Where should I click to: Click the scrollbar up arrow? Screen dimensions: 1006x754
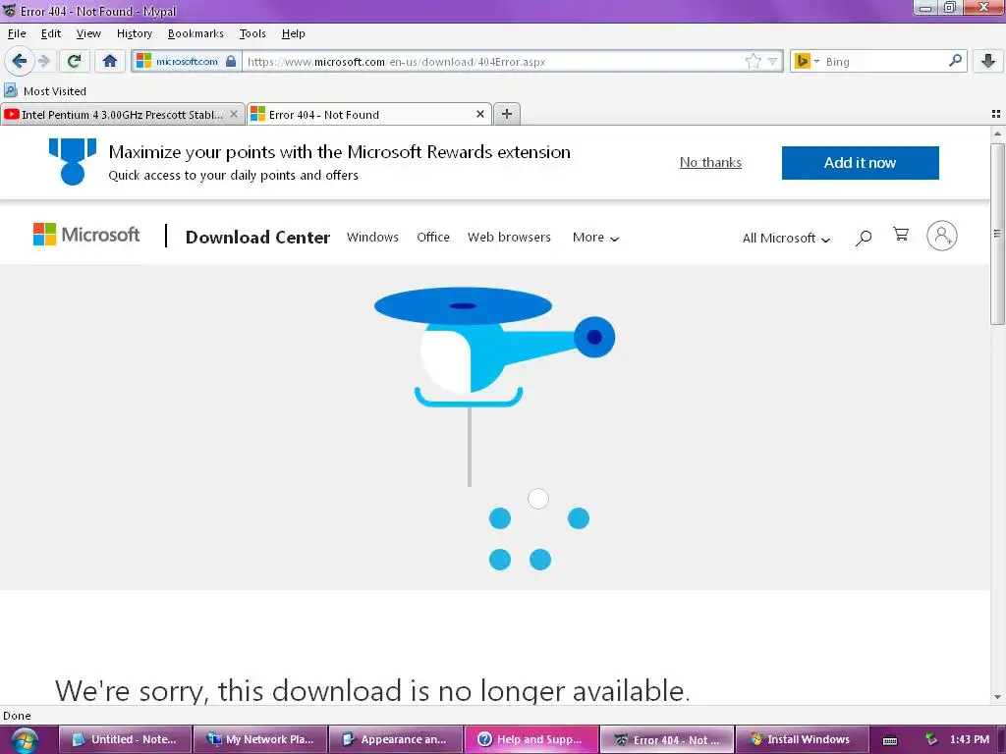(x=997, y=134)
